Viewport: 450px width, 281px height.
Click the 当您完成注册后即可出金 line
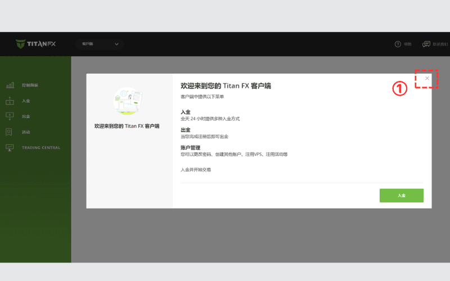pos(204,137)
